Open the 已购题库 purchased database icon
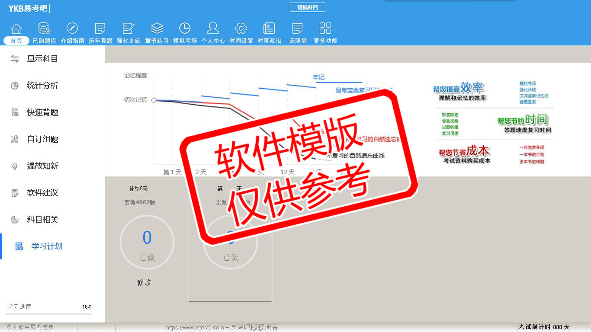The width and height of the screenshot is (591, 332). point(44,29)
